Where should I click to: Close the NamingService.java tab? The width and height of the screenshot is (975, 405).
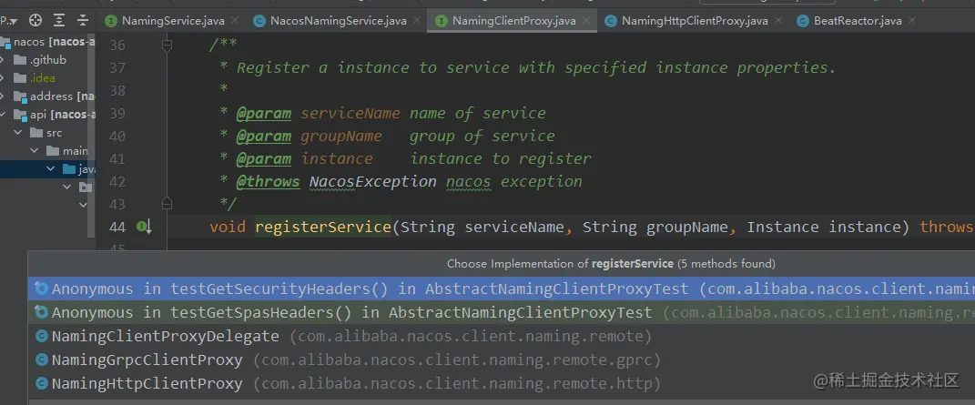pos(235,21)
